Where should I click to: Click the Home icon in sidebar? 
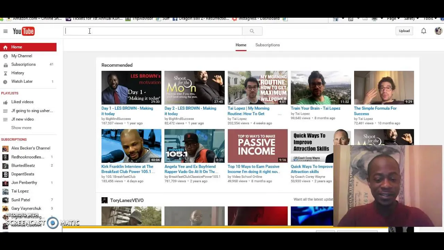point(5,47)
